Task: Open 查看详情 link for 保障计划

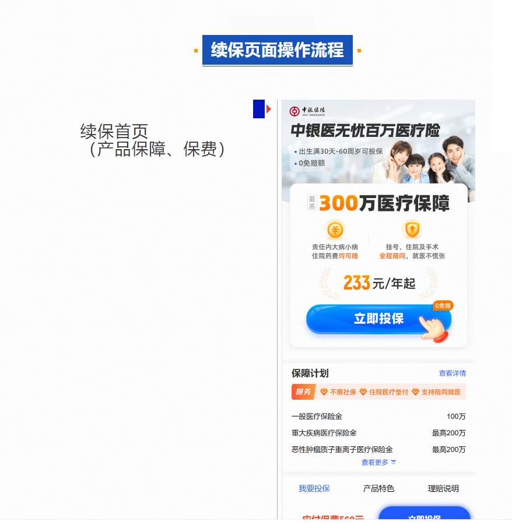Action: click(x=452, y=373)
